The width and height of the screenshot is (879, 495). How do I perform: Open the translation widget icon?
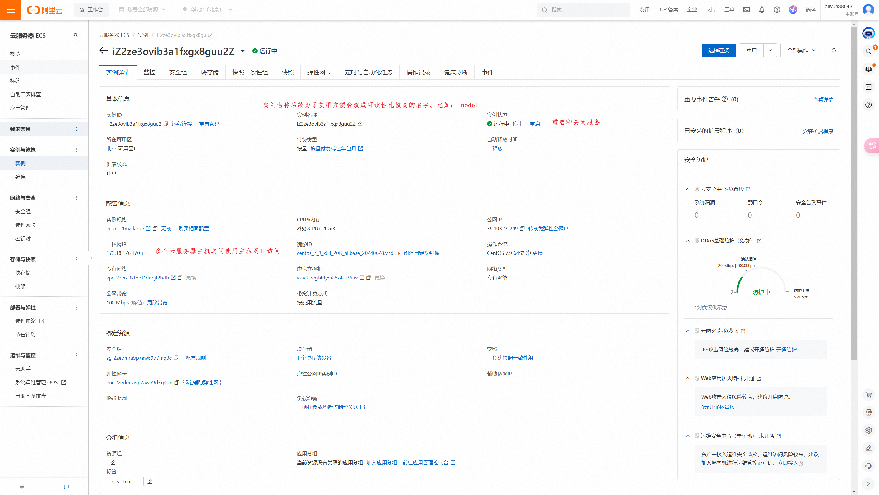[x=872, y=146]
